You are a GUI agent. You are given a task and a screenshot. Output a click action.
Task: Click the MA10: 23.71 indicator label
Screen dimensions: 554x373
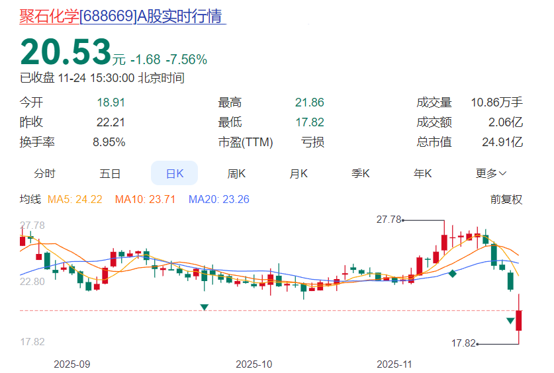click(145, 199)
